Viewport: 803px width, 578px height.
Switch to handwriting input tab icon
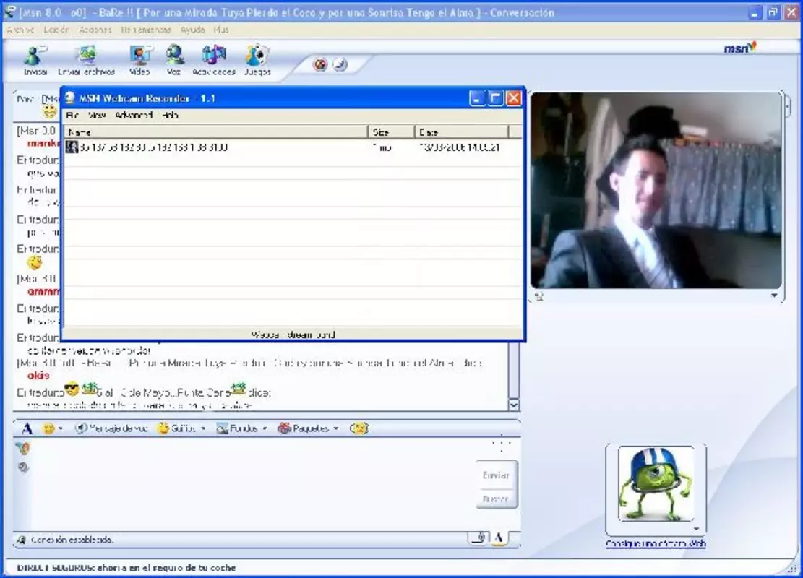[478, 538]
